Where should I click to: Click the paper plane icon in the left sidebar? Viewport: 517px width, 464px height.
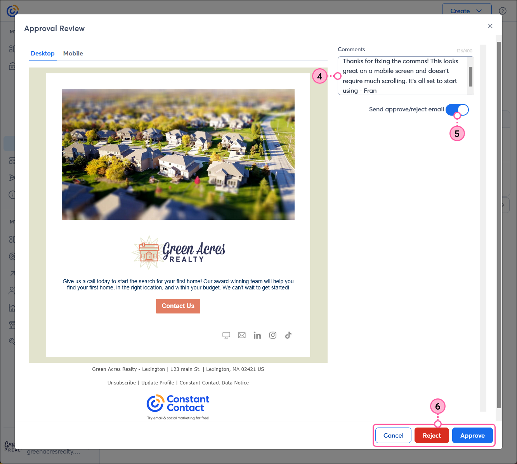pyautogui.click(x=12, y=178)
